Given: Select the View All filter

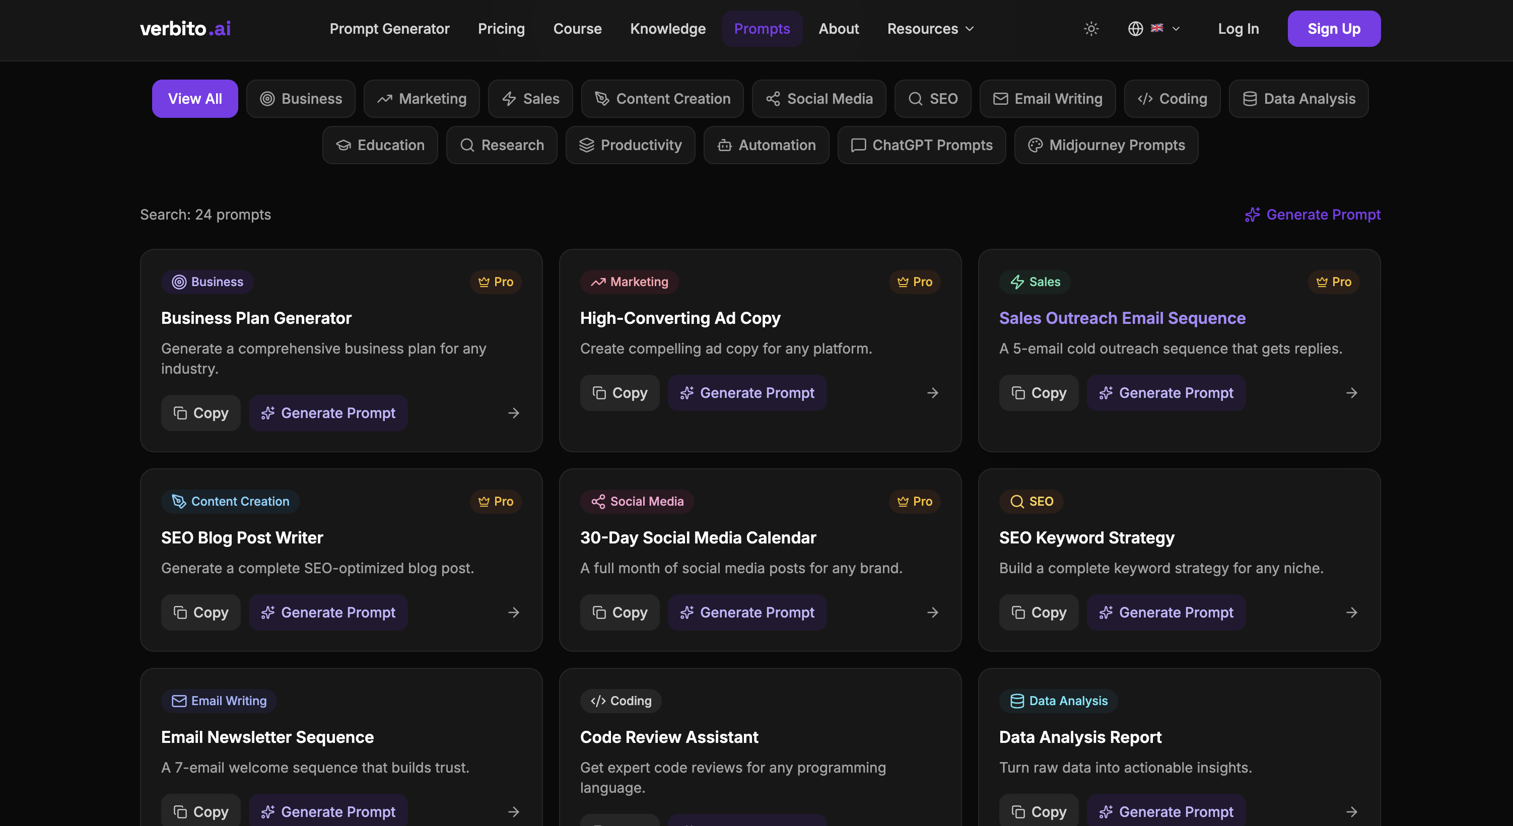Looking at the screenshot, I should tap(195, 99).
